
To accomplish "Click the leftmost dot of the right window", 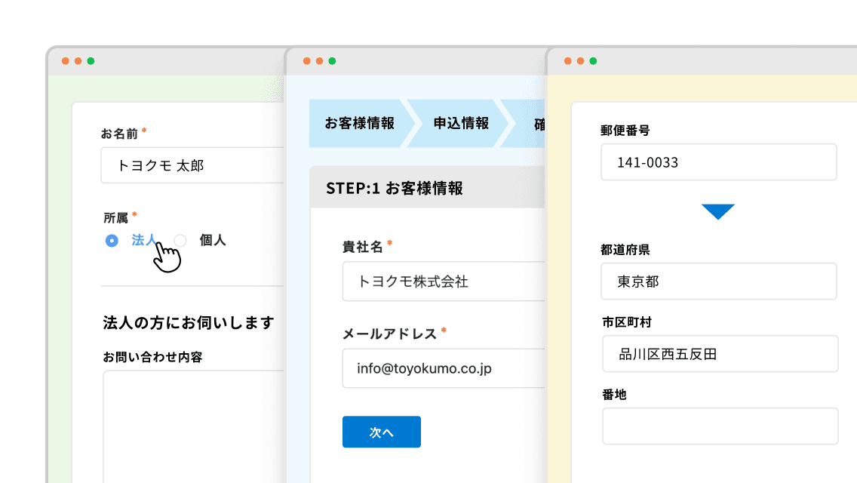I will [x=568, y=61].
